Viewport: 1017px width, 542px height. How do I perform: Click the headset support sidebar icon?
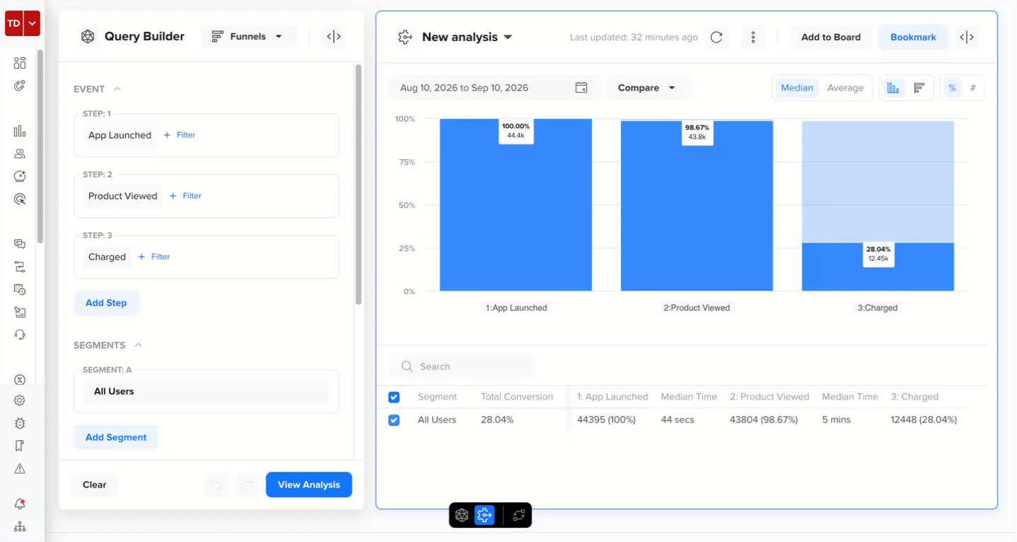20,335
